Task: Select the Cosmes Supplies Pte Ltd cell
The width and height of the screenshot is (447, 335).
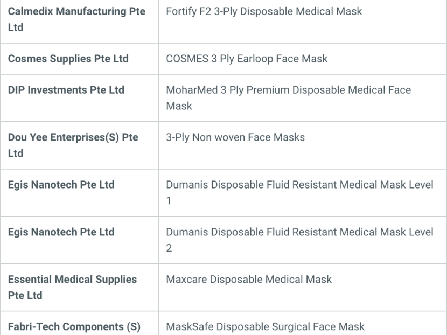Action: click(80, 59)
